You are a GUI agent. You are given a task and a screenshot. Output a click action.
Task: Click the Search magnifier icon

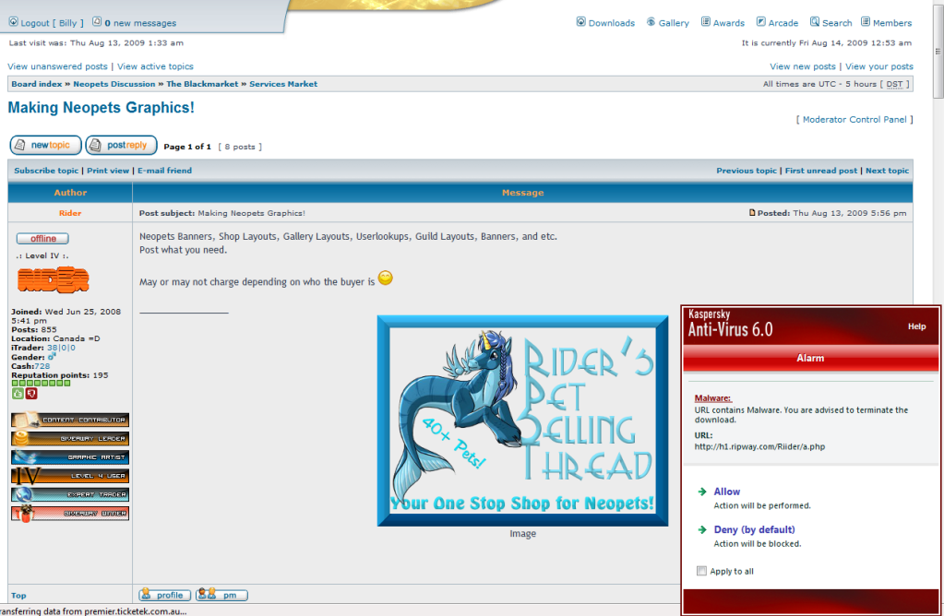pyautogui.click(x=815, y=22)
